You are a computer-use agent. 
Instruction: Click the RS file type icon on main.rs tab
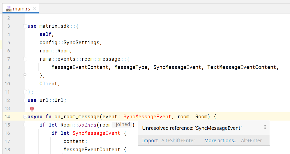click(x=8, y=8)
